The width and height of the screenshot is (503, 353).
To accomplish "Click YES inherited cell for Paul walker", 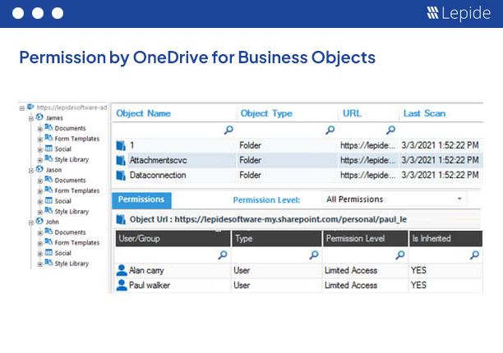I will 418,285.
